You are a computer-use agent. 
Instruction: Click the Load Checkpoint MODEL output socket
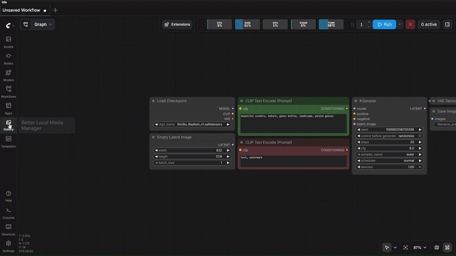click(x=233, y=109)
